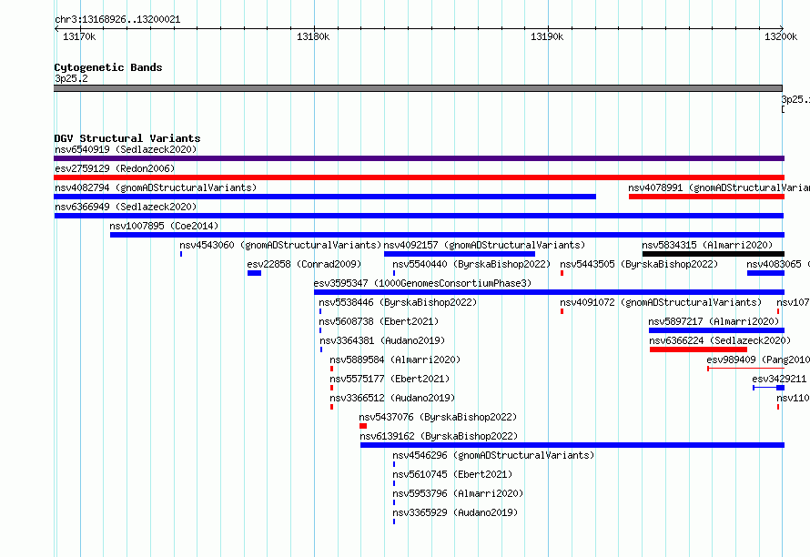The height and width of the screenshot is (557, 810).
Task: Click the nsv1007895 (Coe2014) label
Action: [164, 226]
